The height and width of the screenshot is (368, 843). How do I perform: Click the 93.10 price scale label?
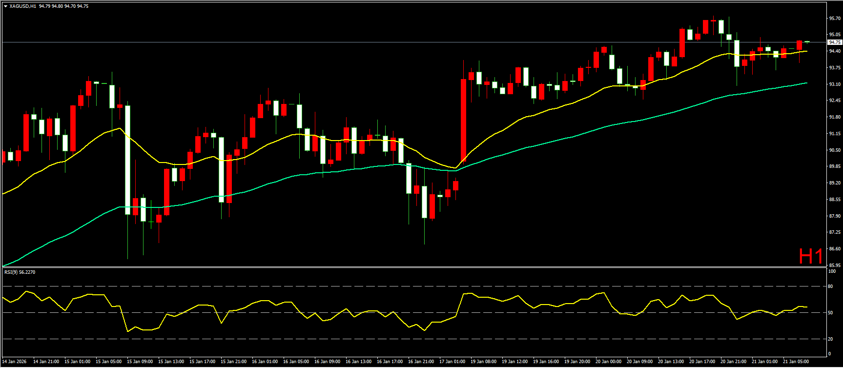(x=835, y=84)
